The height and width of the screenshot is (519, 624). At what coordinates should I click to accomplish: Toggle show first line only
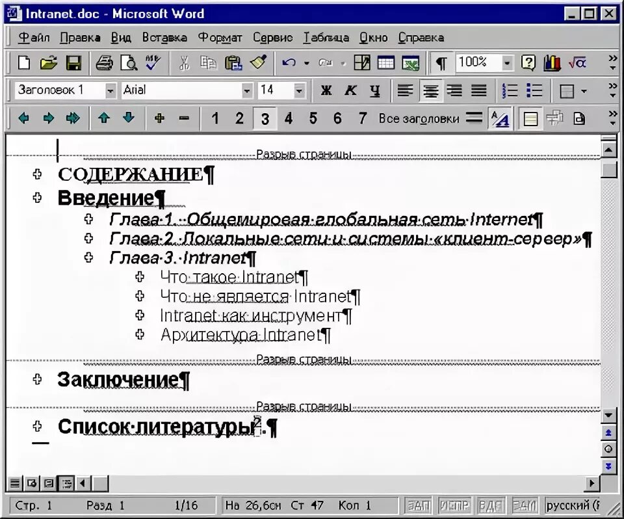474,118
